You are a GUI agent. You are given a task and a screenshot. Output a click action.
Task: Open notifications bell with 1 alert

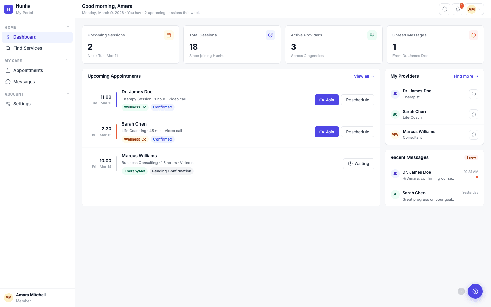click(x=457, y=9)
